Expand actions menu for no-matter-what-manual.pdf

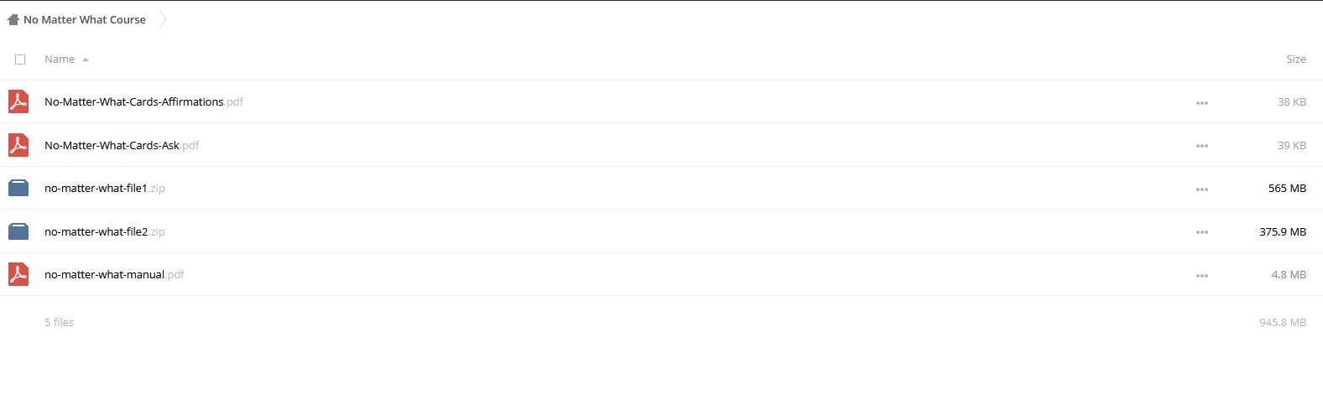coord(1202,276)
